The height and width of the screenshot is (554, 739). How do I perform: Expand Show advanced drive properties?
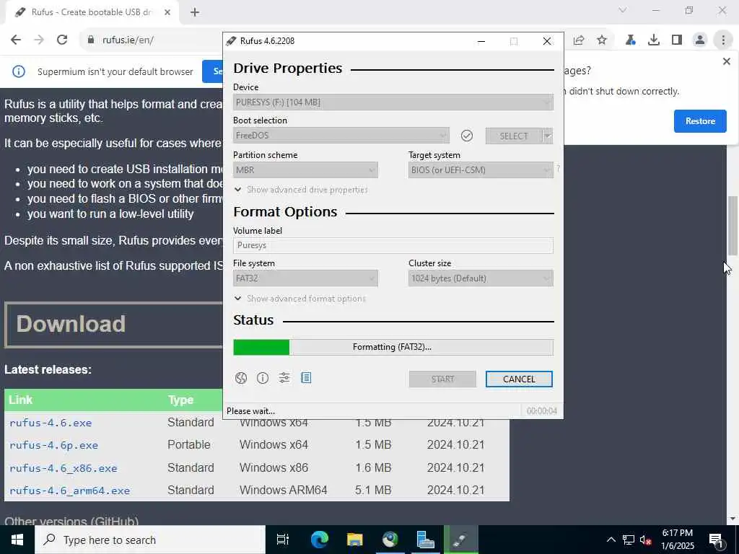click(301, 190)
